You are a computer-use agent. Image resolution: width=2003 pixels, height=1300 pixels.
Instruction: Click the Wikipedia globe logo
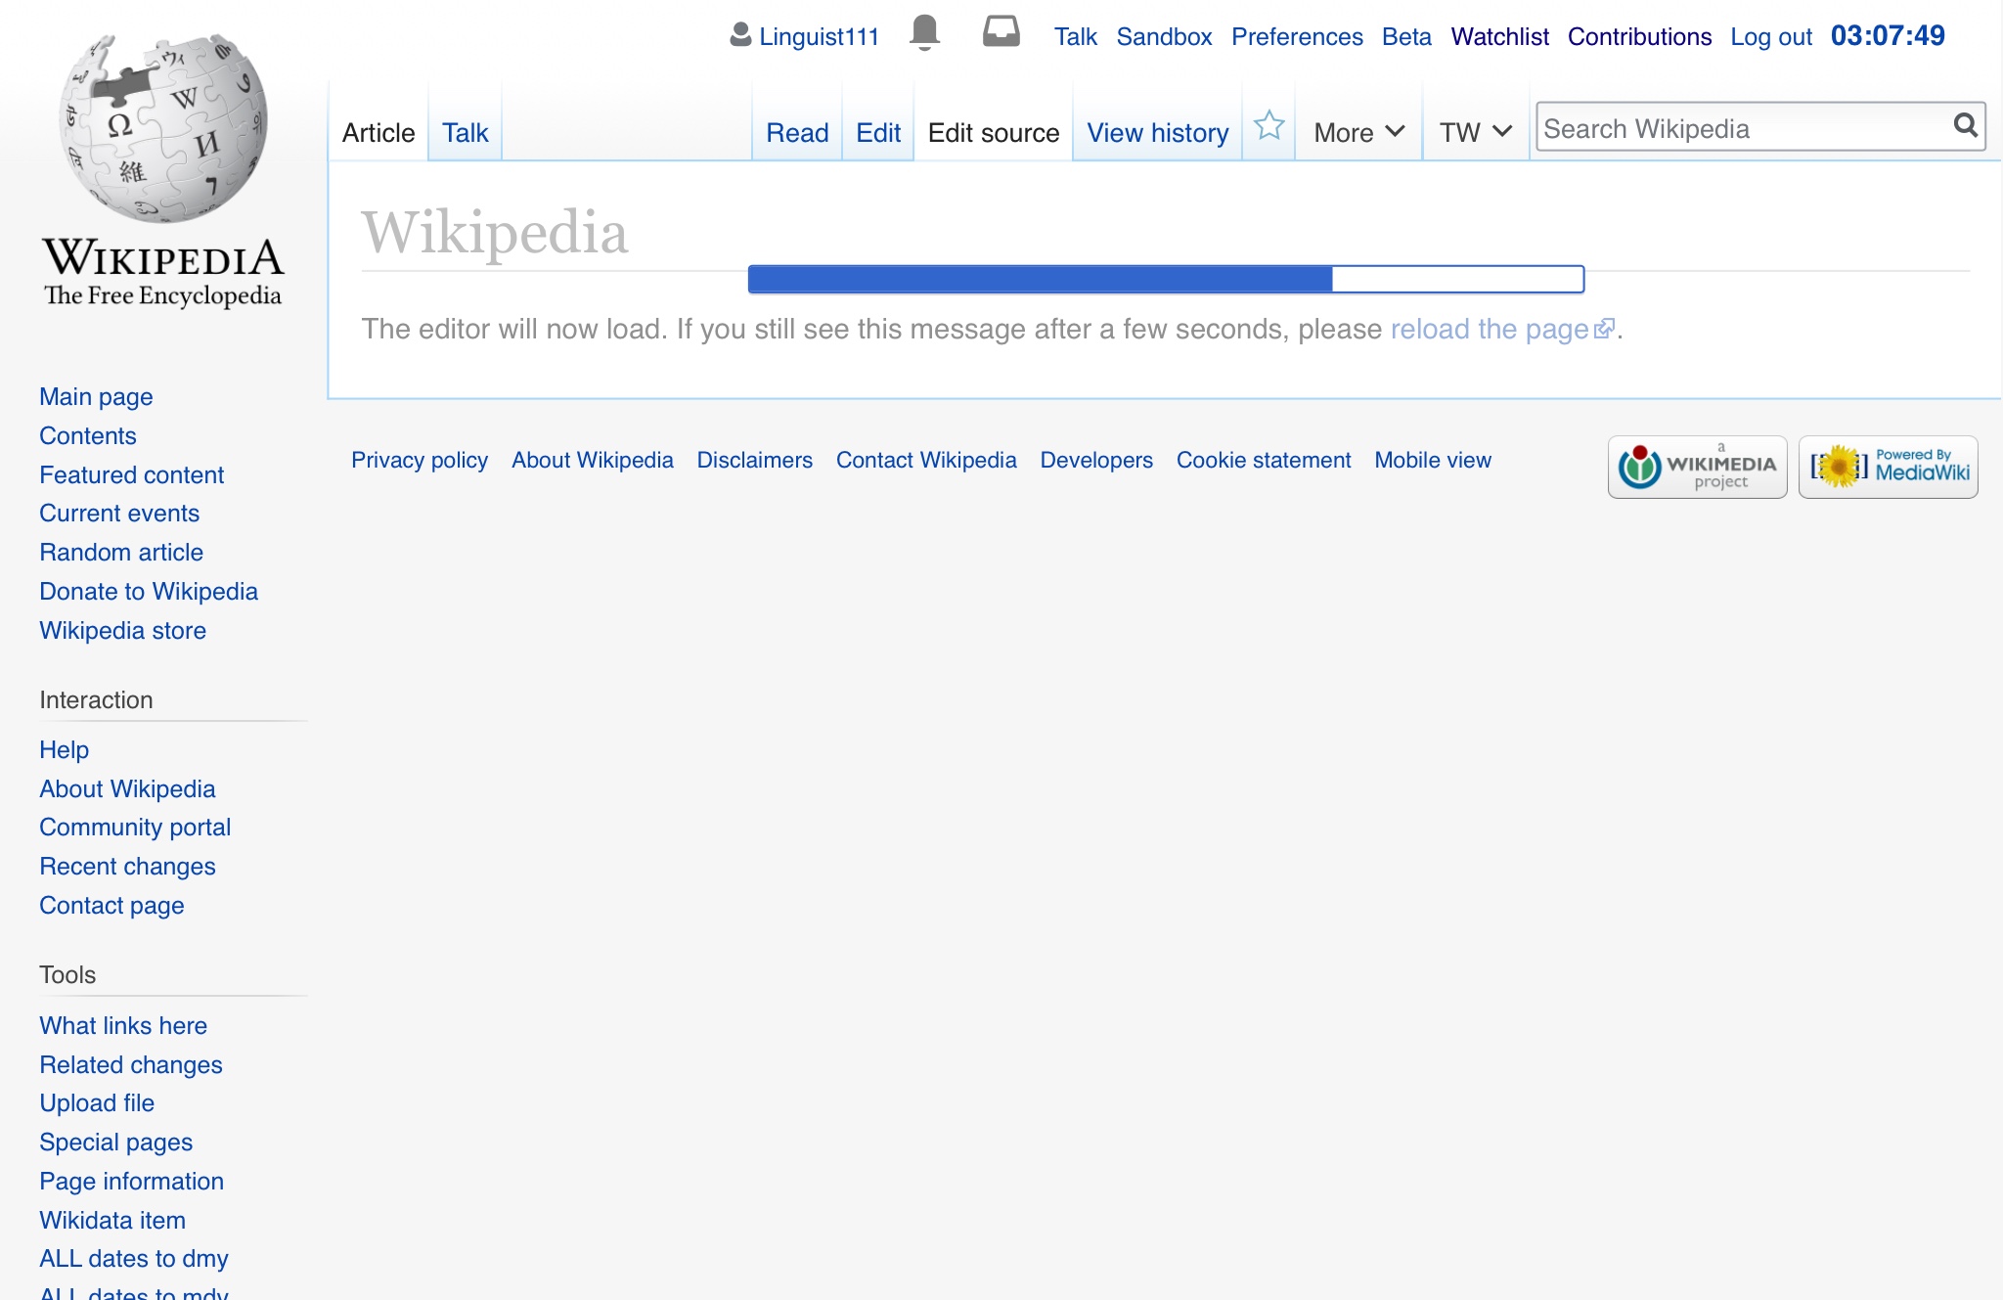[163, 127]
